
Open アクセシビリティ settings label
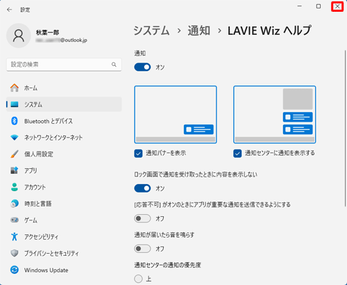coord(41,237)
